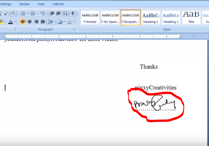Apply the Title style
The width and height of the screenshot is (209, 146).
(x=191, y=18)
